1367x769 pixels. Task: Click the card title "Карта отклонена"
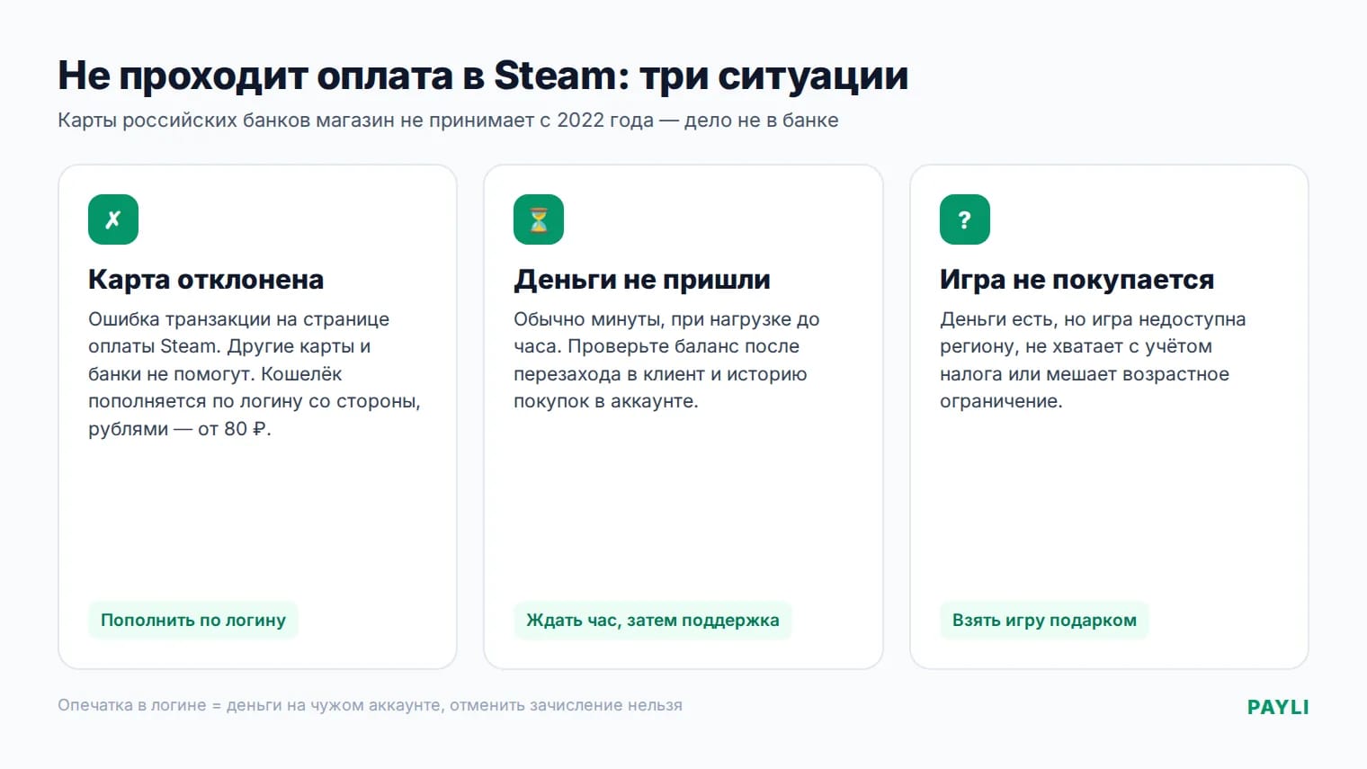[x=206, y=280]
